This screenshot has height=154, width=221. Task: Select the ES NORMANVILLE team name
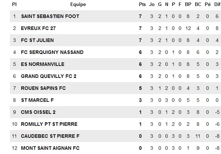[42, 64]
